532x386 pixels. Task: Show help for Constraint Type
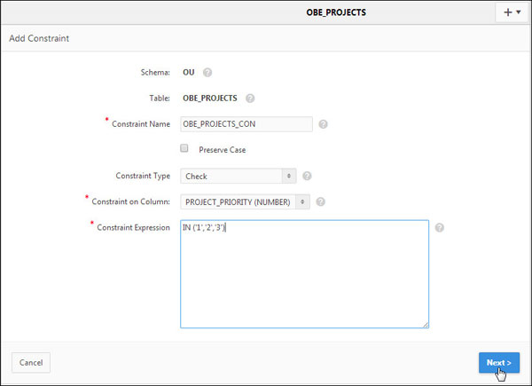coord(307,176)
